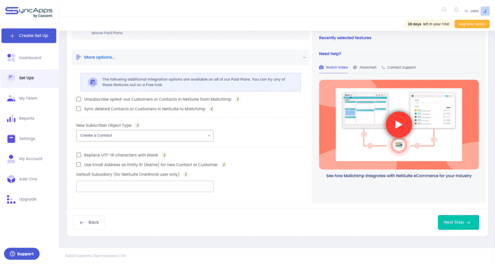Enable Unsubscribe opted-out Customers or Contacts checkbox

click(x=79, y=99)
